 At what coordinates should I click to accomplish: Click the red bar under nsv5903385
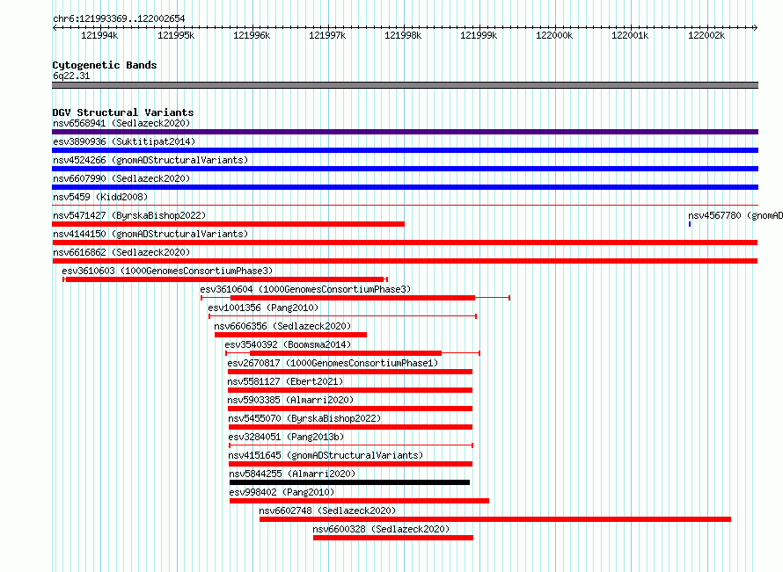point(350,409)
